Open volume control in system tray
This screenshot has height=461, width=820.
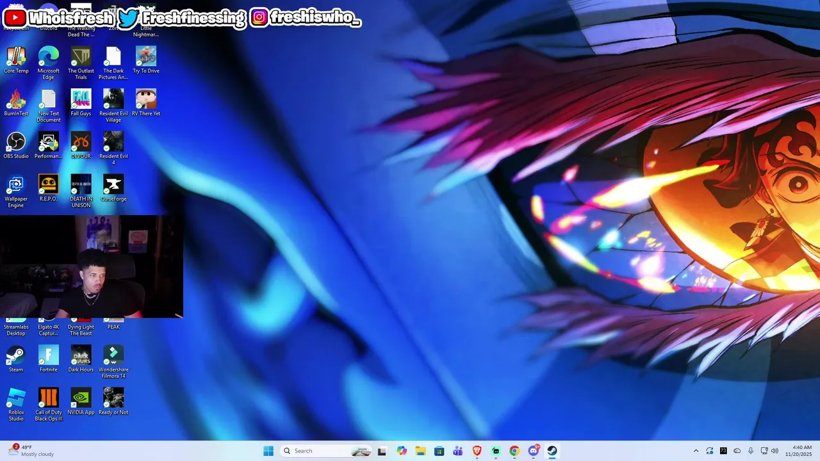775,451
